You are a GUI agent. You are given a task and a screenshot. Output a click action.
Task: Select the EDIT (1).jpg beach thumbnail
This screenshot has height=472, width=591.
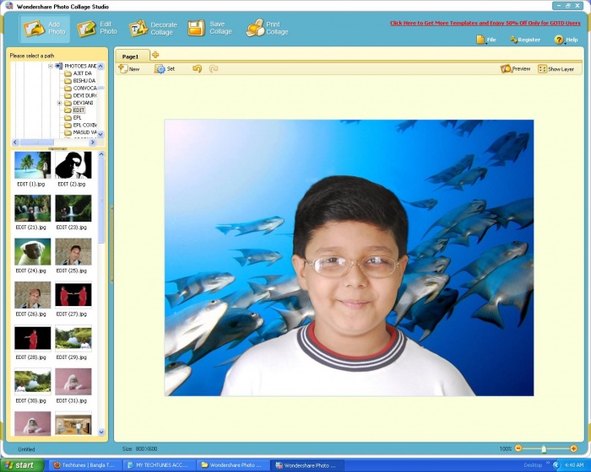pyautogui.click(x=32, y=165)
